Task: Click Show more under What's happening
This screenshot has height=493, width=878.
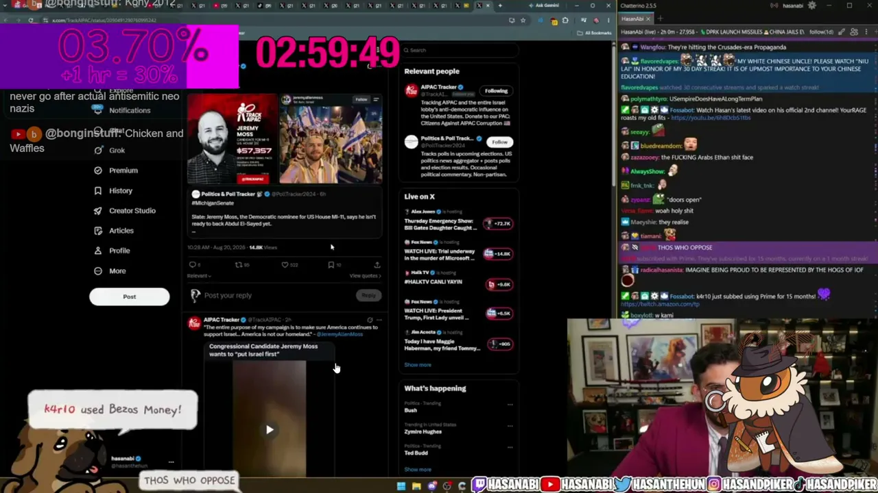Action: coord(418,470)
